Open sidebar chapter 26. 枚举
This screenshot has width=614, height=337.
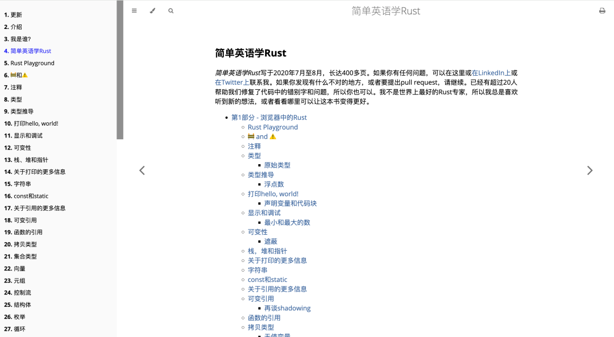14,317
